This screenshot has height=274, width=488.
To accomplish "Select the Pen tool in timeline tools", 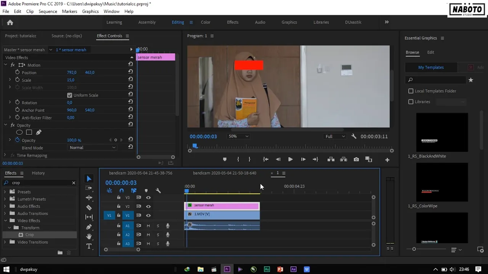I will [x=89, y=227].
